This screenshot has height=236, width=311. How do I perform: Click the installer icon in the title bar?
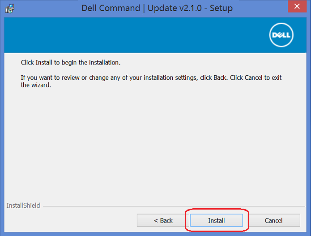9,7
